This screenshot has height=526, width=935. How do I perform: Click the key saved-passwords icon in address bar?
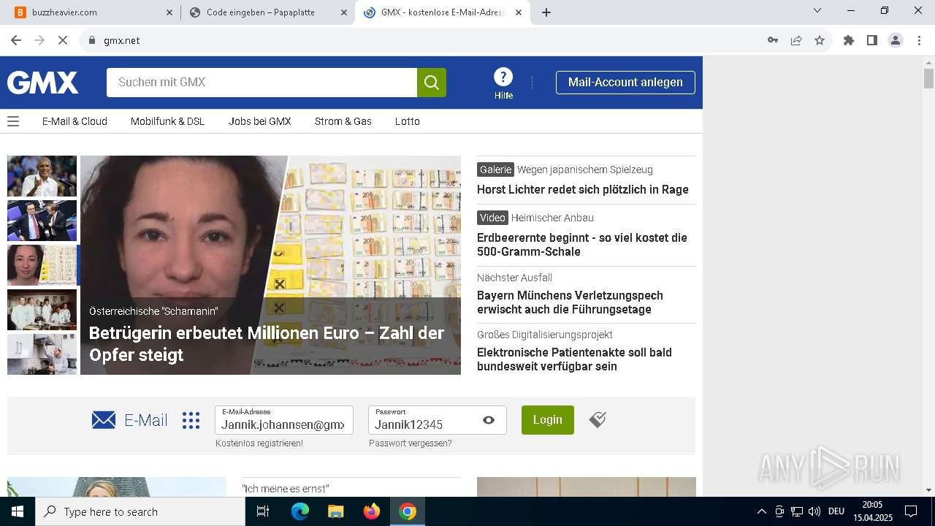[x=773, y=40]
